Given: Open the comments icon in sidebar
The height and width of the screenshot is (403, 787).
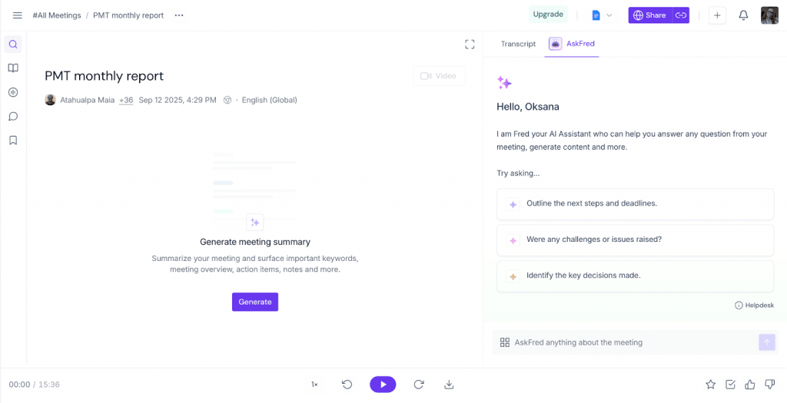Looking at the screenshot, I should coord(13,117).
